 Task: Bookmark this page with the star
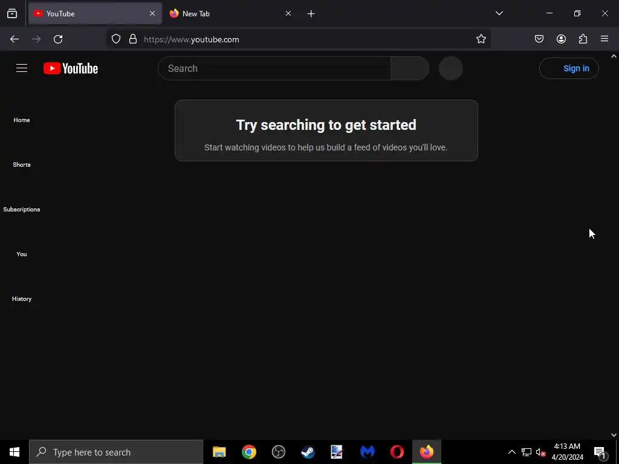pyautogui.click(x=481, y=39)
